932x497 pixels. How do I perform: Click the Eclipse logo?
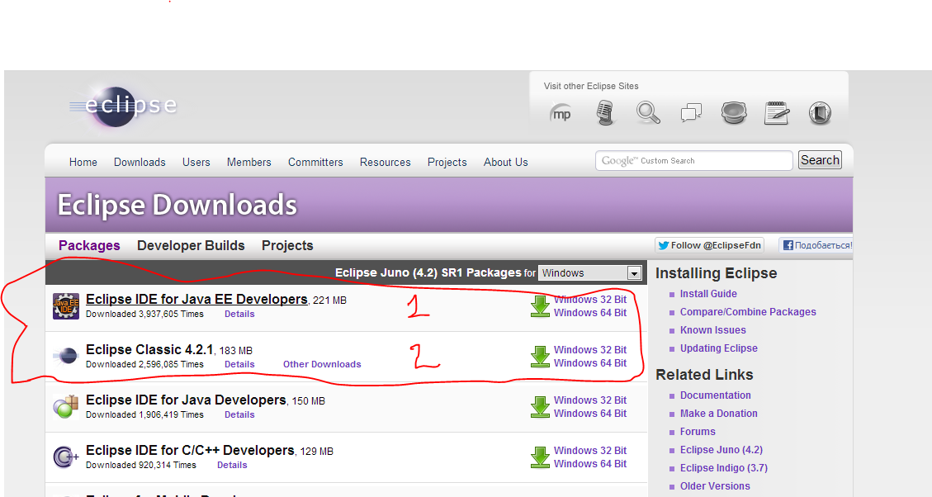pyautogui.click(x=123, y=106)
